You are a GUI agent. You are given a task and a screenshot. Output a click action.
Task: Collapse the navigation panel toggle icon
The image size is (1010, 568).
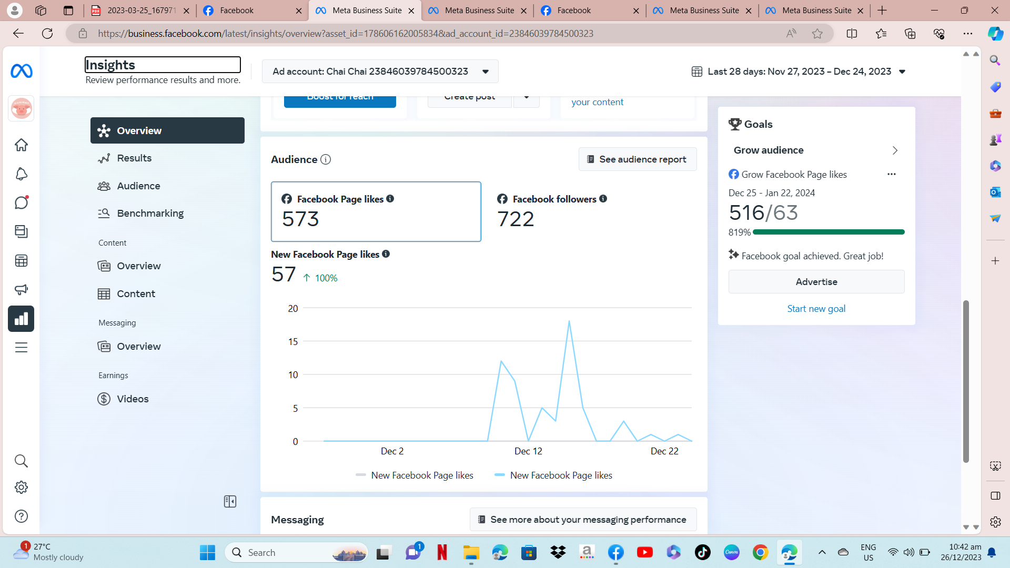(230, 502)
